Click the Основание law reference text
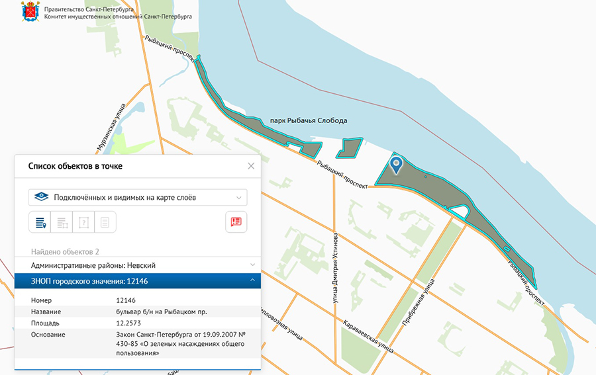 [x=181, y=344]
